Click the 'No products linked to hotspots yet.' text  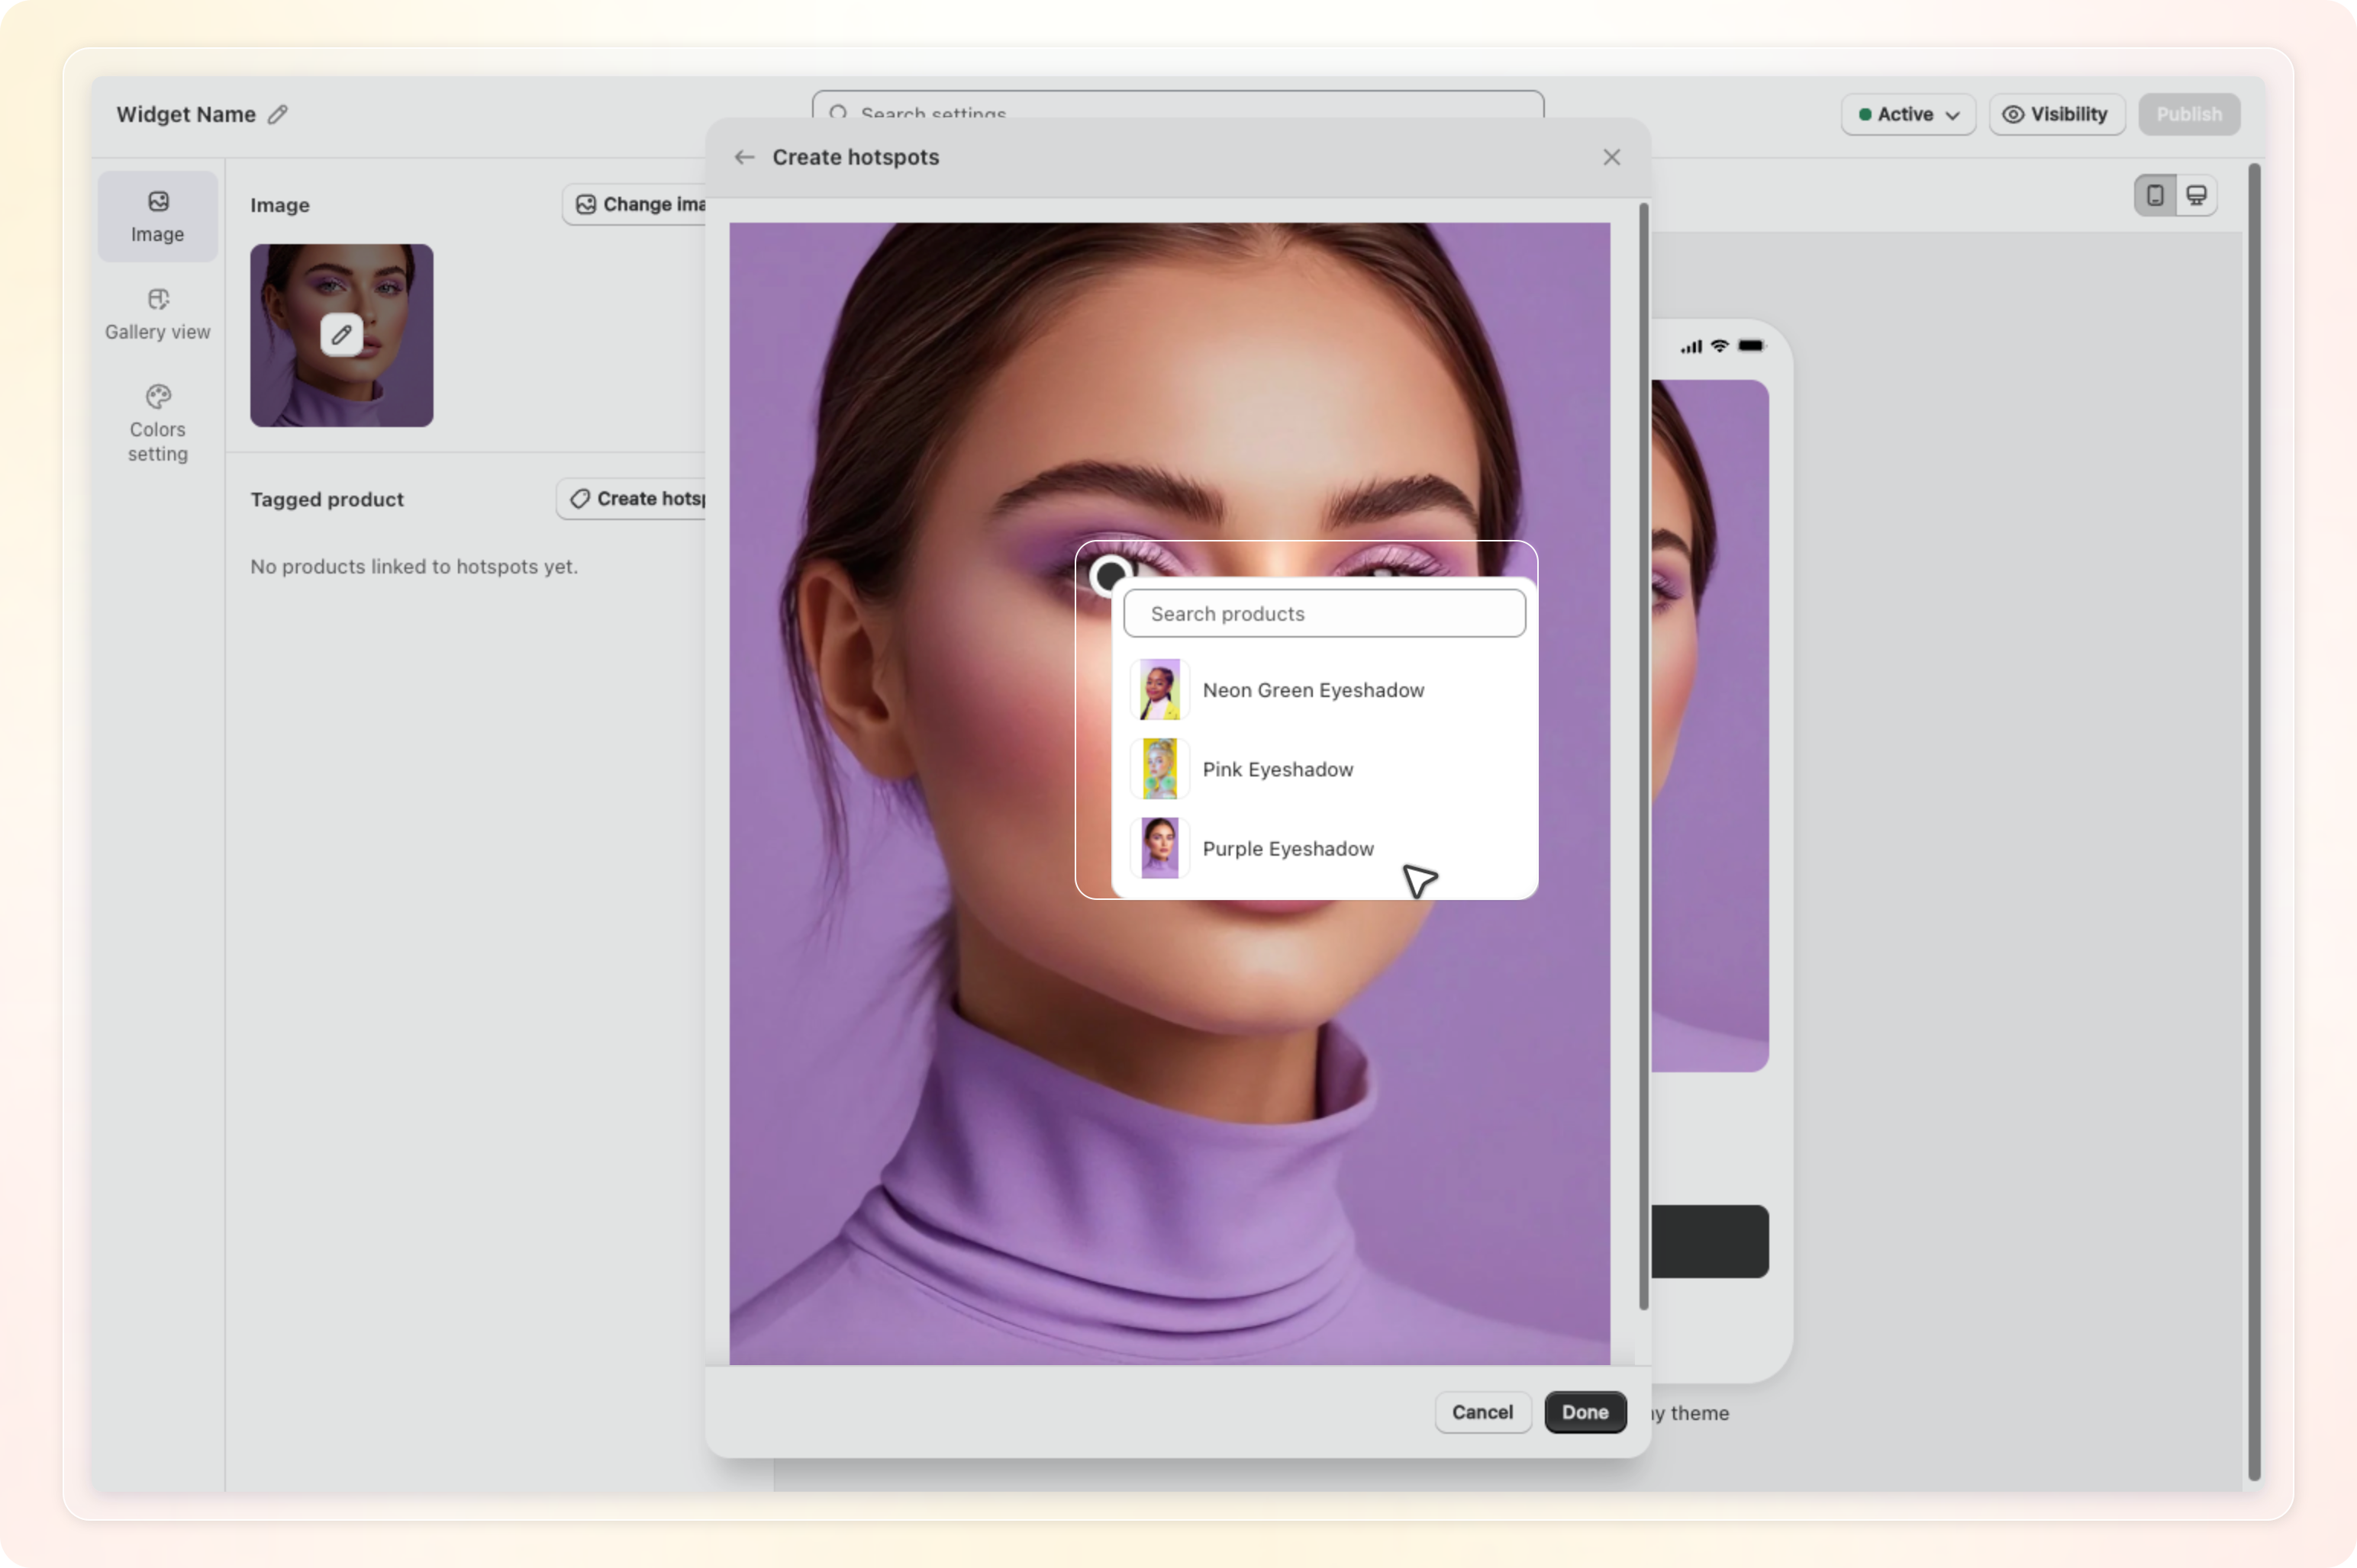click(x=414, y=566)
